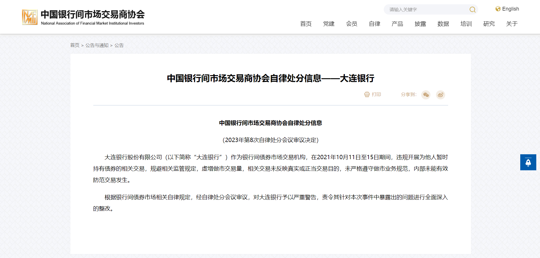Image resolution: width=540 pixels, height=258 pixels.
Task: Click the search magnifier icon
Action: [x=472, y=10]
